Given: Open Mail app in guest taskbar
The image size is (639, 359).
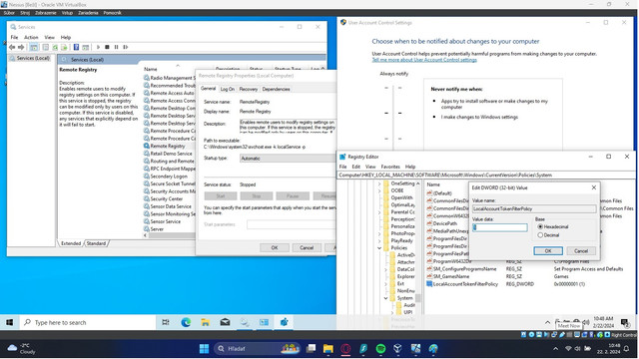Looking at the screenshot, I should 225,322.
